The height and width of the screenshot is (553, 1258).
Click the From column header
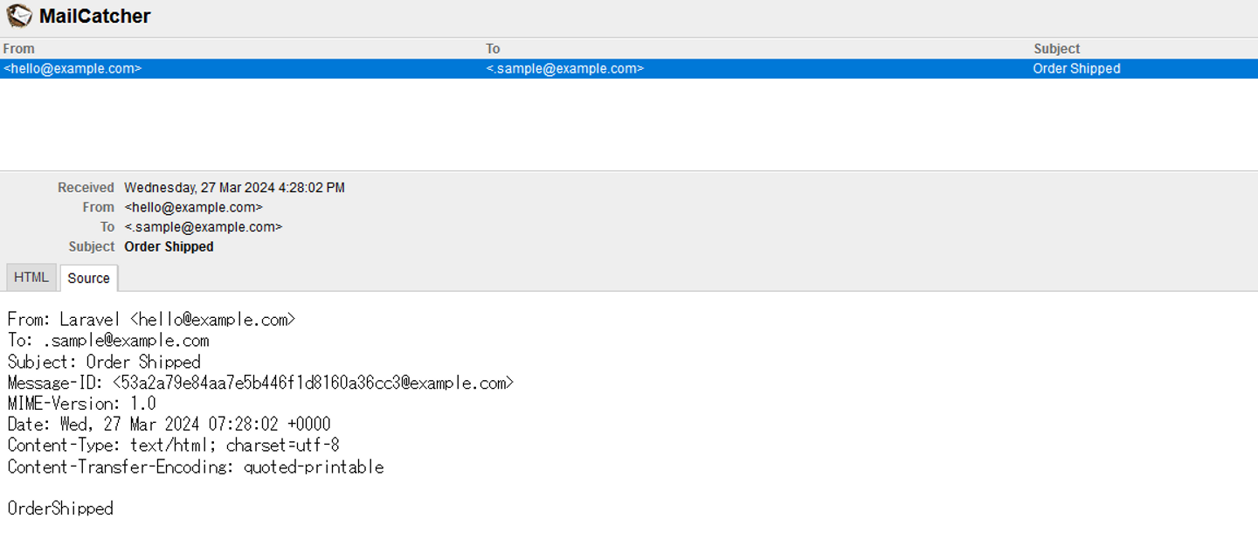(x=19, y=49)
